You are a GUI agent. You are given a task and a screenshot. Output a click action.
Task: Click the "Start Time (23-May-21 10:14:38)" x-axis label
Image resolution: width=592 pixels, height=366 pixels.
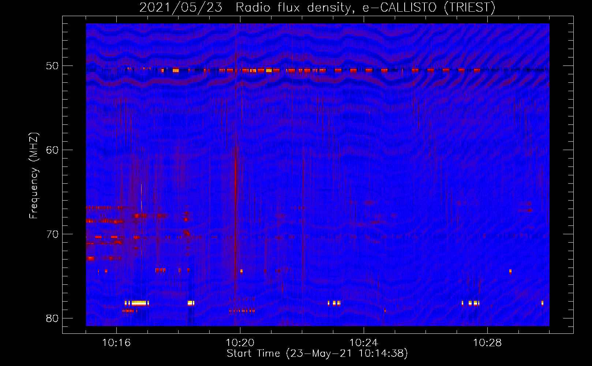(317, 354)
